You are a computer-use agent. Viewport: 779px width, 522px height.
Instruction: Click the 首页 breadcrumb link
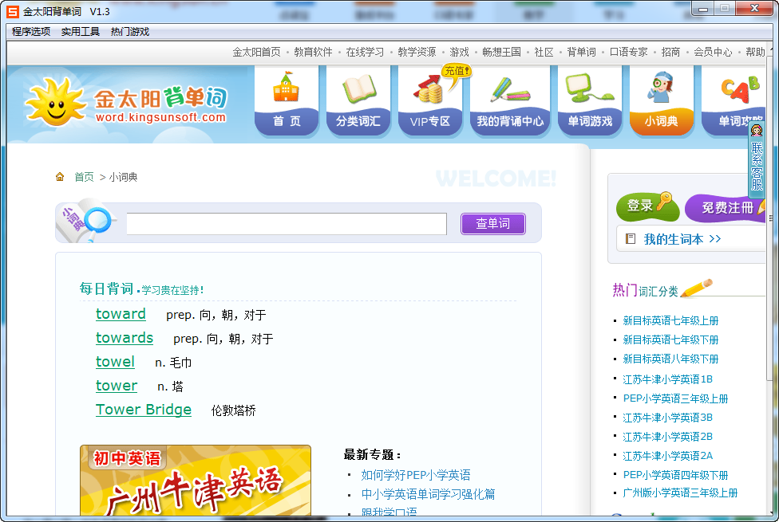pos(84,177)
